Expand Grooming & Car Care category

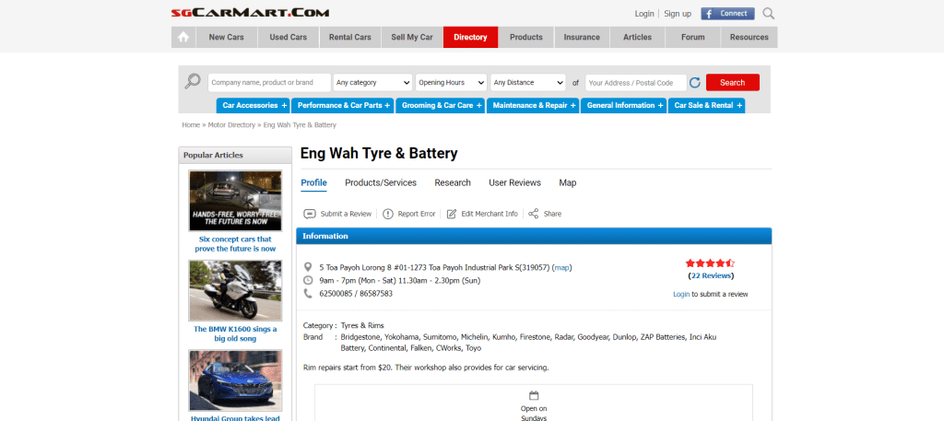point(440,105)
